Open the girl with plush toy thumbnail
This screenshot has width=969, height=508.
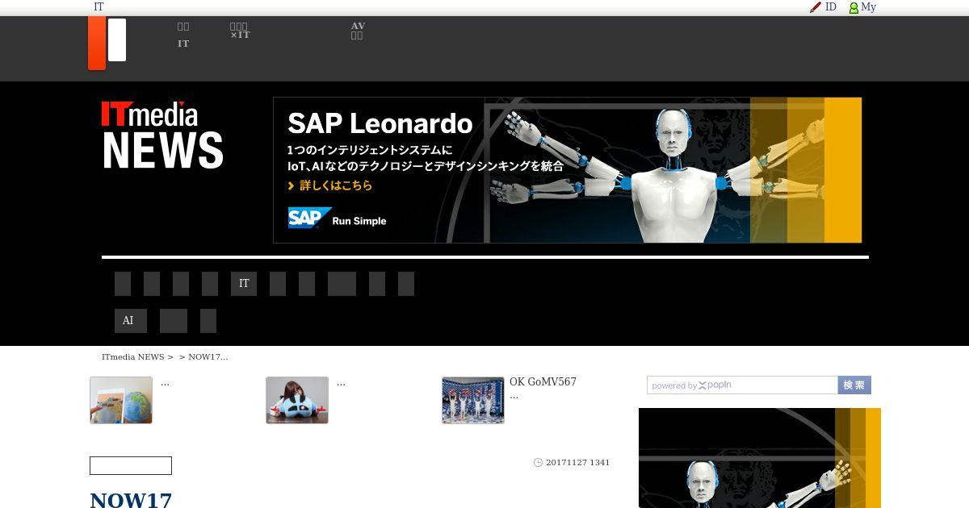click(297, 400)
